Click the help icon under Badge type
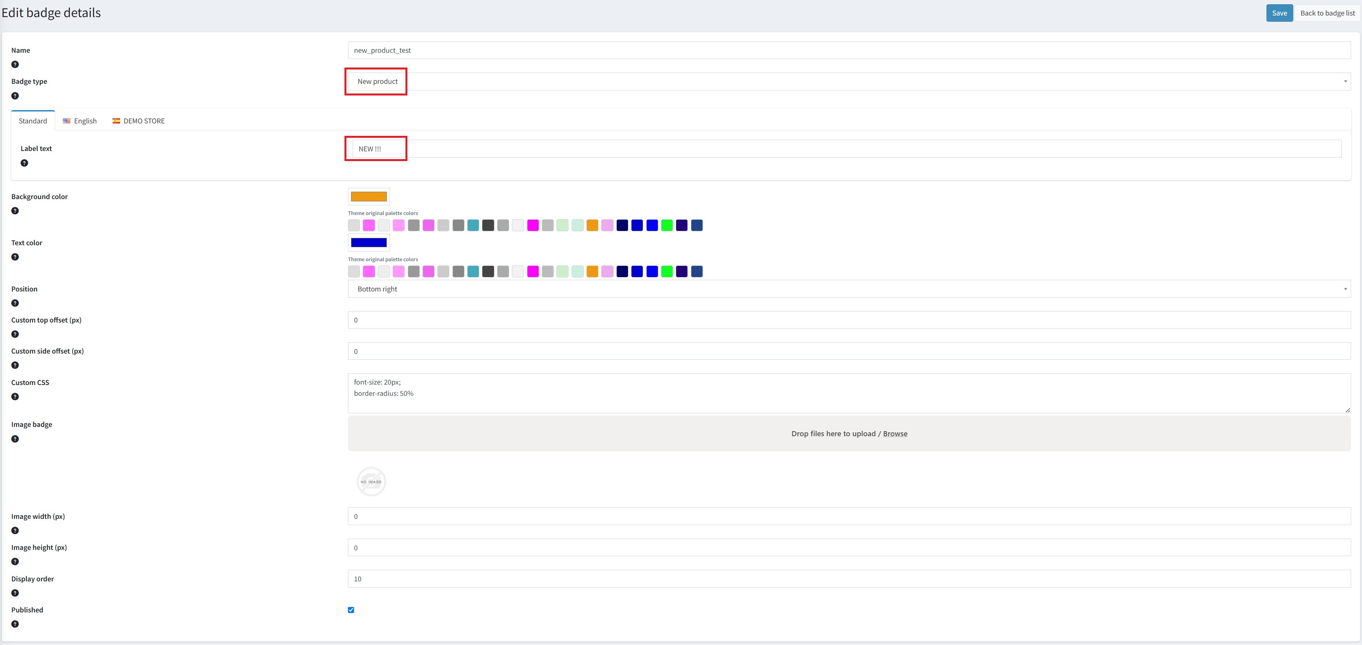 click(15, 95)
